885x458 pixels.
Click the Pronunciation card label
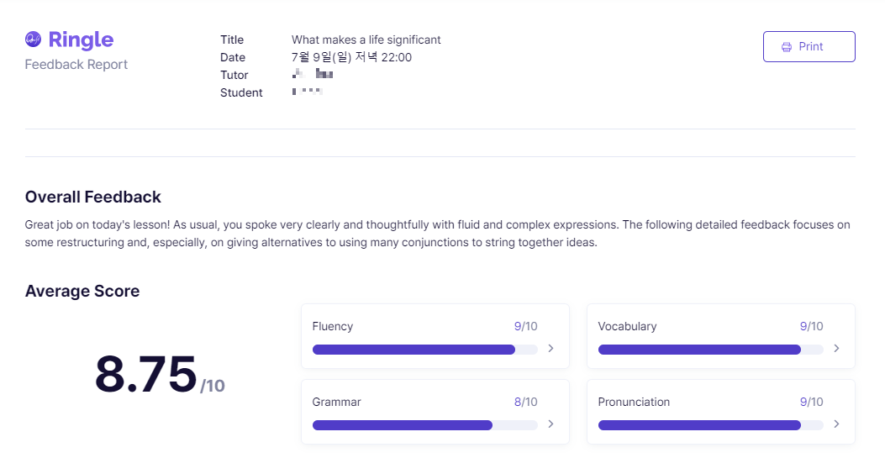pos(634,403)
